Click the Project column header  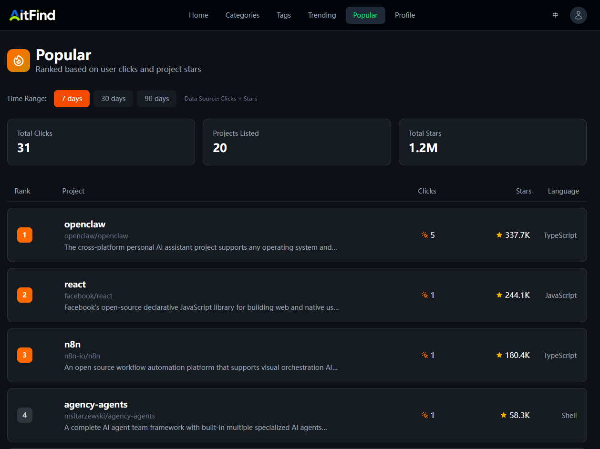point(73,191)
